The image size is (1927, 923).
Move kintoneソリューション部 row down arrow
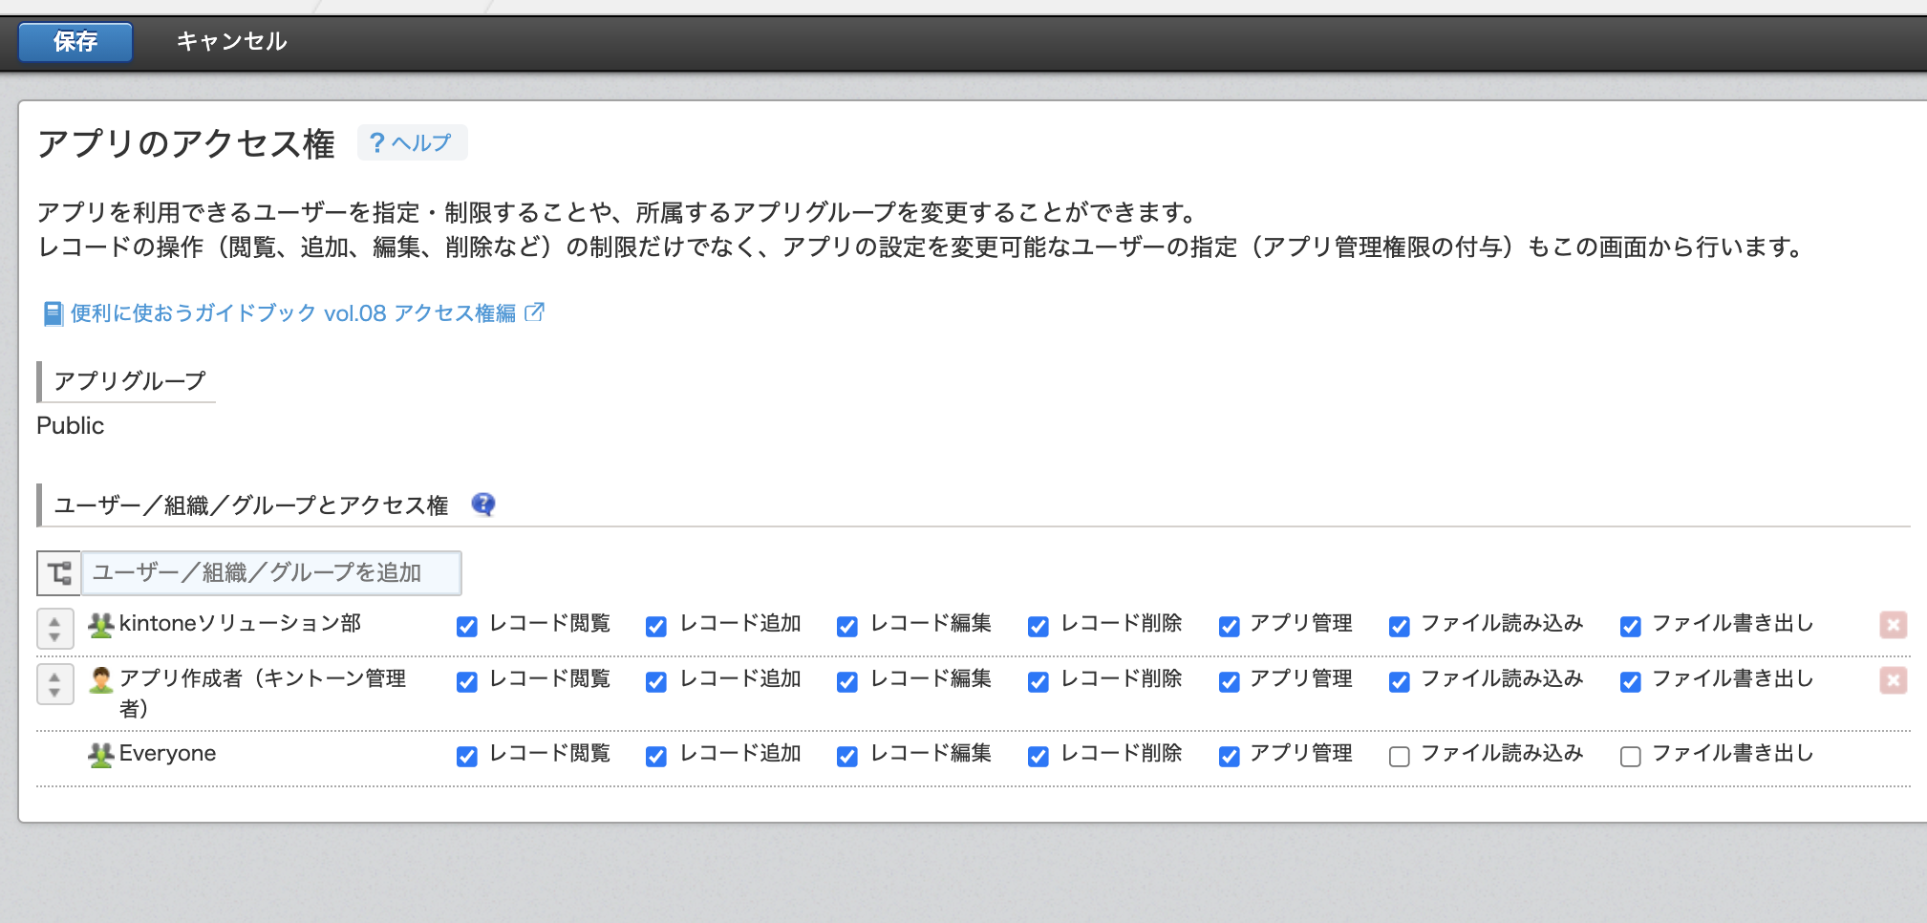(x=54, y=637)
